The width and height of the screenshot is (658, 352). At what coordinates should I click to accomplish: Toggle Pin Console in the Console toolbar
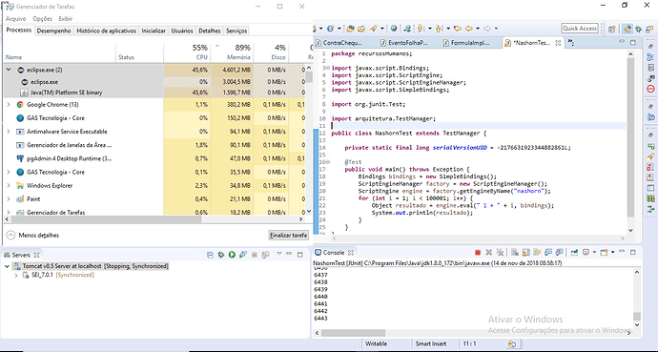tap(574, 253)
